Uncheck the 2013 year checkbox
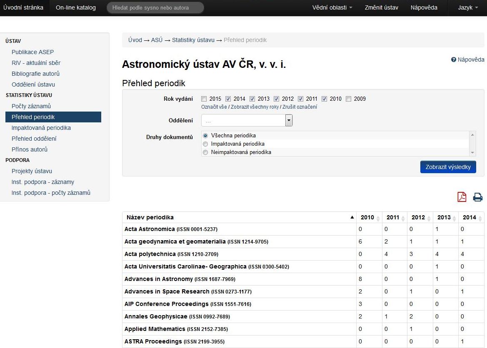The image size is (487, 348). (252, 99)
